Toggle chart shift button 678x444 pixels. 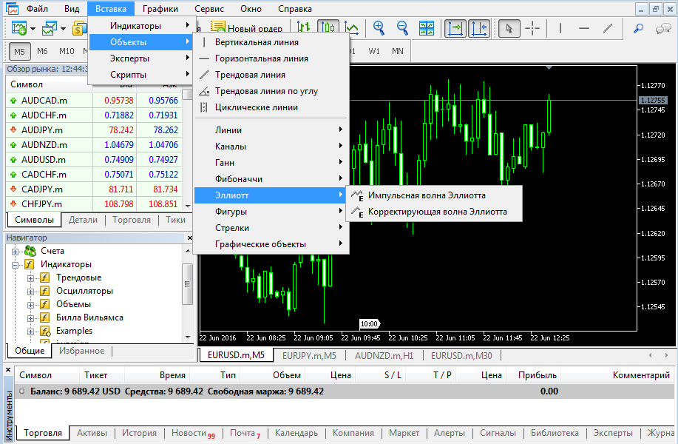(479, 28)
